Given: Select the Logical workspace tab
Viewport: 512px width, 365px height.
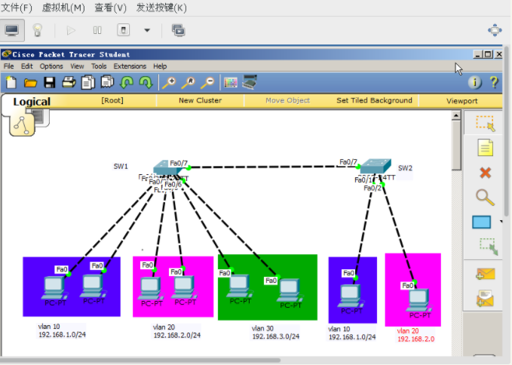Looking at the screenshot, I should tap(32, 102).
